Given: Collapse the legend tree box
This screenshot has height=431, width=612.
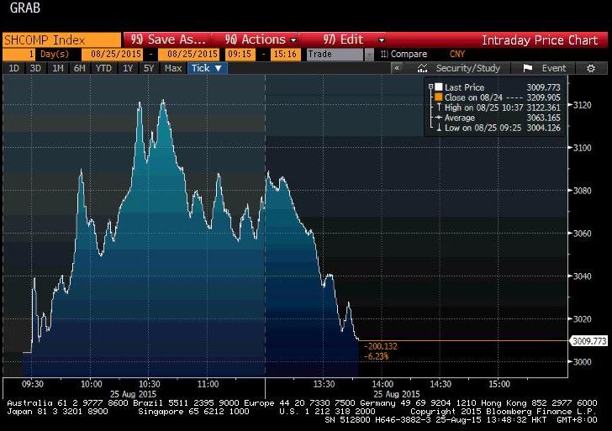Looking at the screenshot, I should (x=430, y=87).
